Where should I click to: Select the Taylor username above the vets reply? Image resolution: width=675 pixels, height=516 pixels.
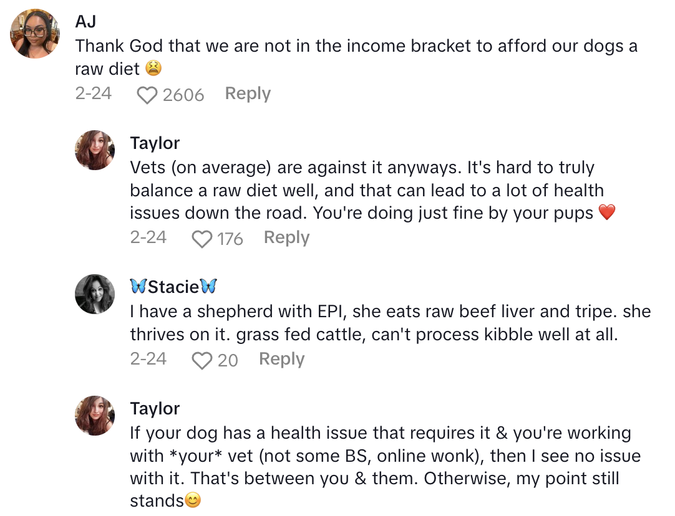coord(155,143)
